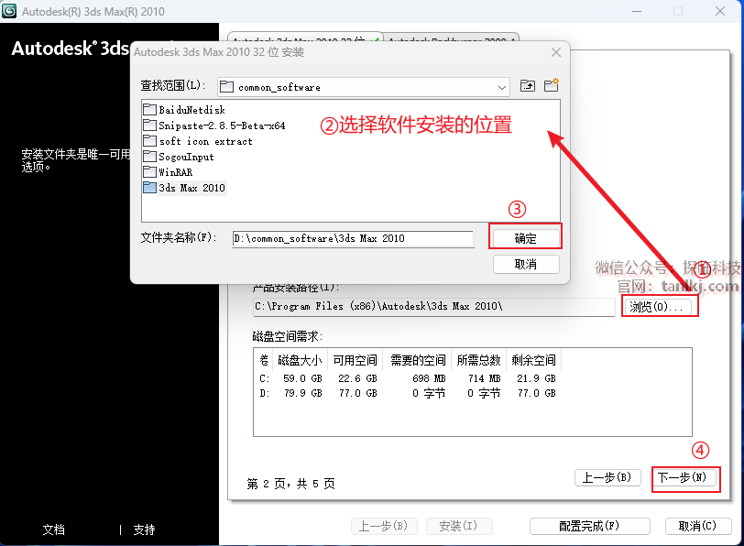Confirm folder with 确定 button
This screenshot has width=744, height=546.
click(x=526, y=238)
